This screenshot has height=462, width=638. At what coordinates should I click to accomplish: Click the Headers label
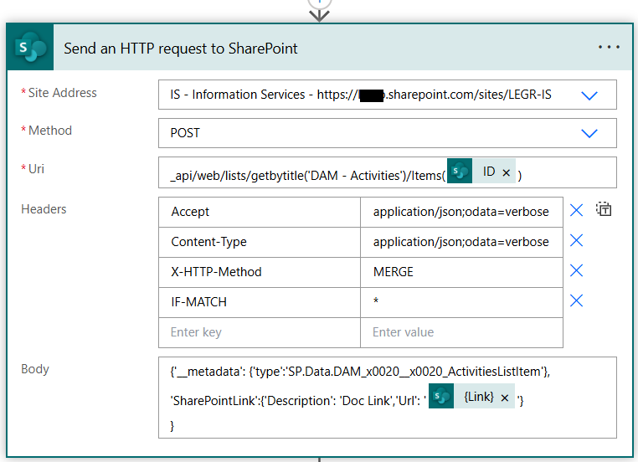[x=44, y=209]
